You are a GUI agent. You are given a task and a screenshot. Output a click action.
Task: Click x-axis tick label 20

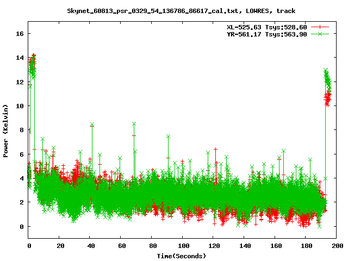pos(60,246)
